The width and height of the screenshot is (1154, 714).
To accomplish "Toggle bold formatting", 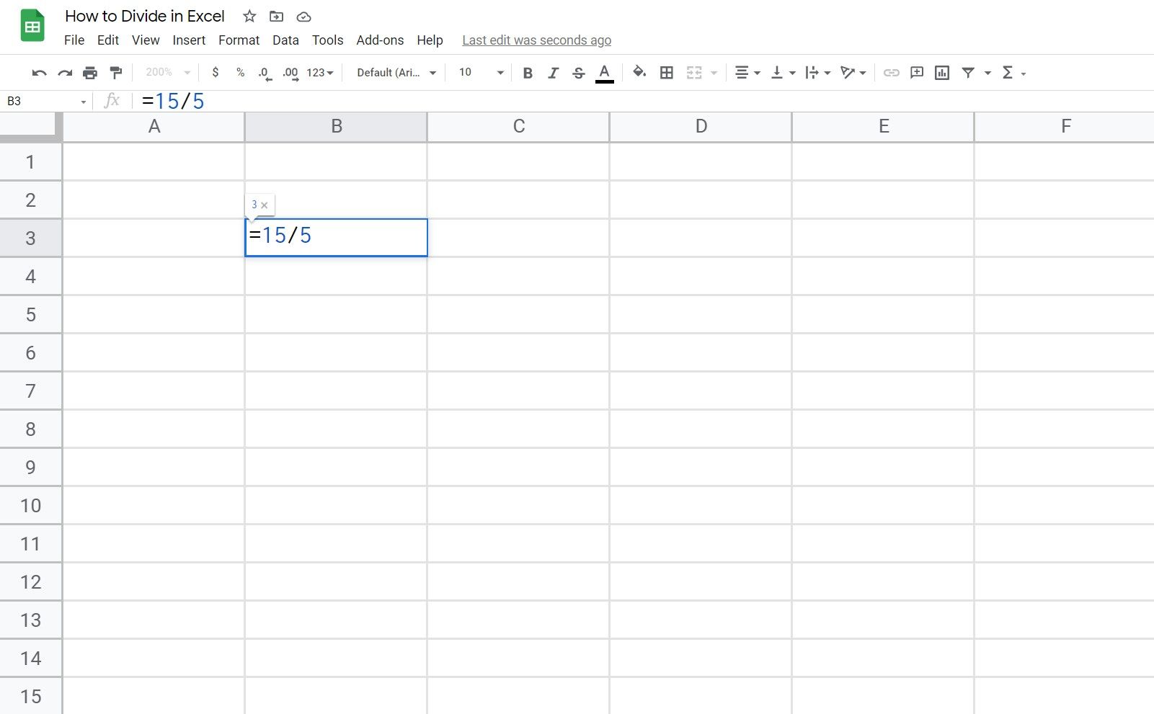I will click(528, 72).
